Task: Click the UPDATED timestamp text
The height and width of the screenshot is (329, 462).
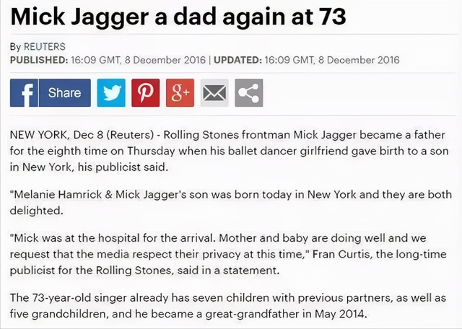Action: point(306,60)
